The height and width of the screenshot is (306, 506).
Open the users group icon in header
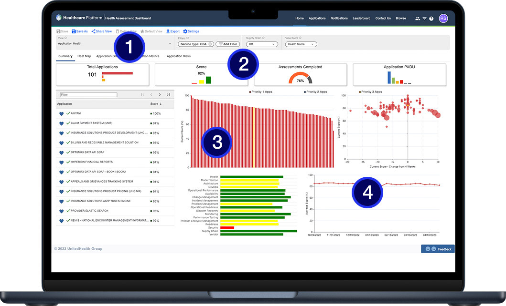418,19
